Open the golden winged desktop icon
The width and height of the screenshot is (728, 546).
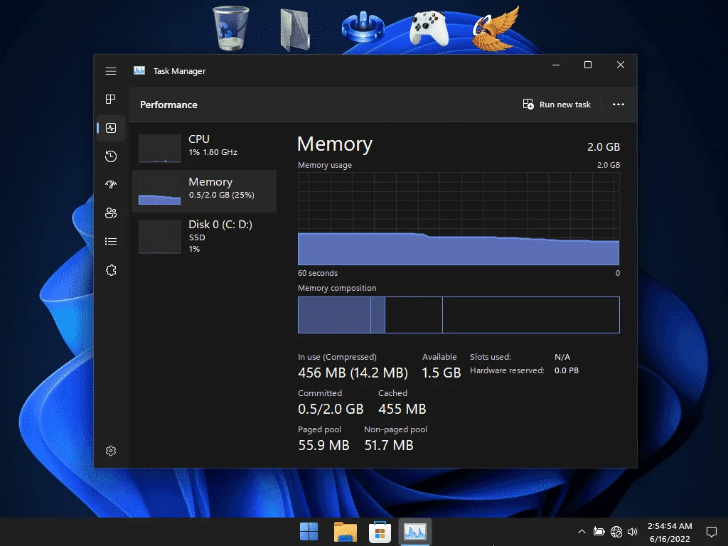pos(496,28)
